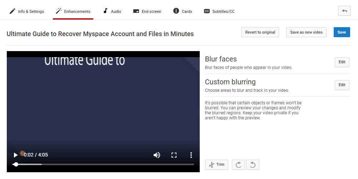Select the Enhancements tab
Screen dimensions: 358x179
(73, 11)
